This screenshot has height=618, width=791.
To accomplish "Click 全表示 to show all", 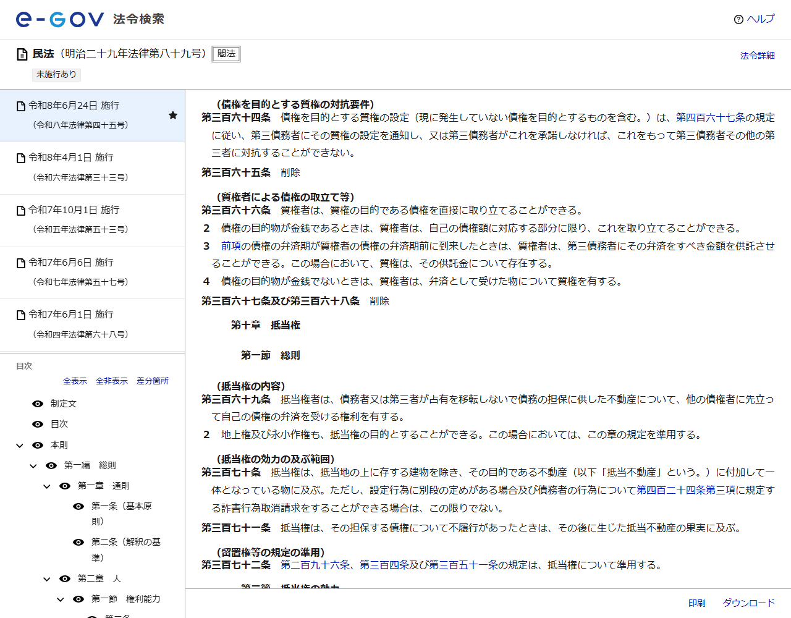I will click(x=75, y=381).
